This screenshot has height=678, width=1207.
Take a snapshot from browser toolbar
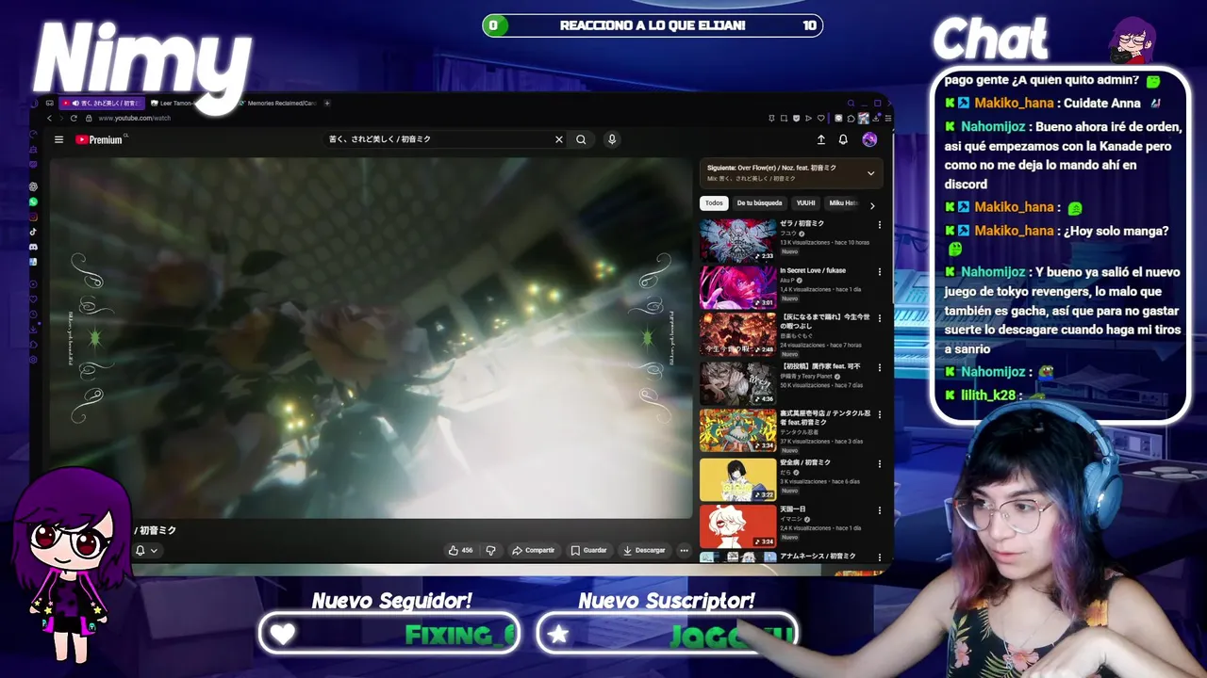(784, 118)
